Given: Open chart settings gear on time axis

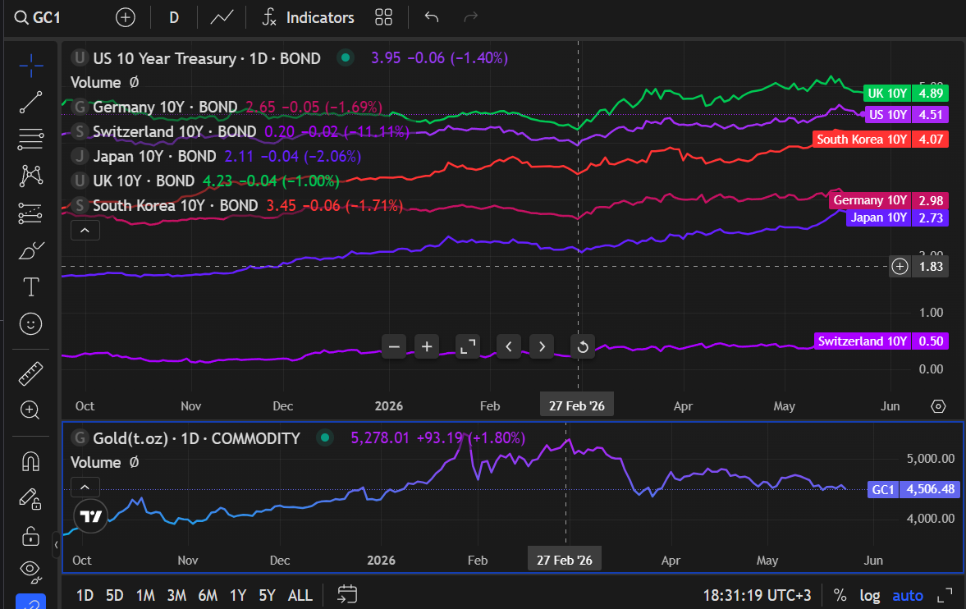Looking at the screenshot, I should (x=937, y=406).
